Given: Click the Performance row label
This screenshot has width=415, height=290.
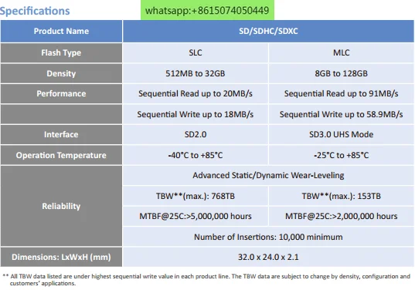Looking at the screenshot, I should coord(61,94).
